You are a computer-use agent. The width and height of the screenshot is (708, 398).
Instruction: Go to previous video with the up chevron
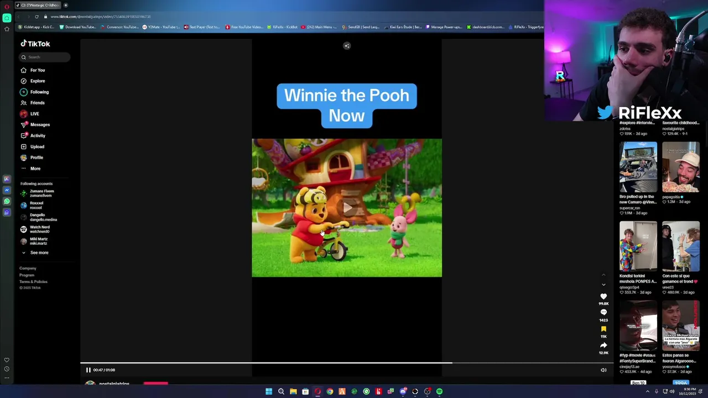(603, 275)
